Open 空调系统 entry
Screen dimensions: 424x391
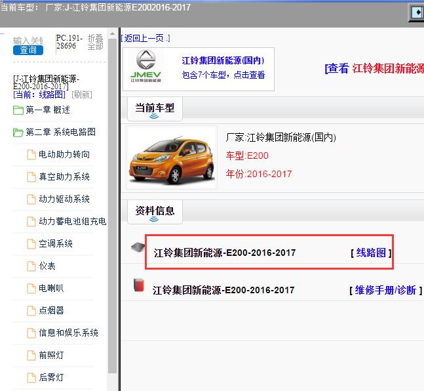pyautogui.click(x=56, y=243)
